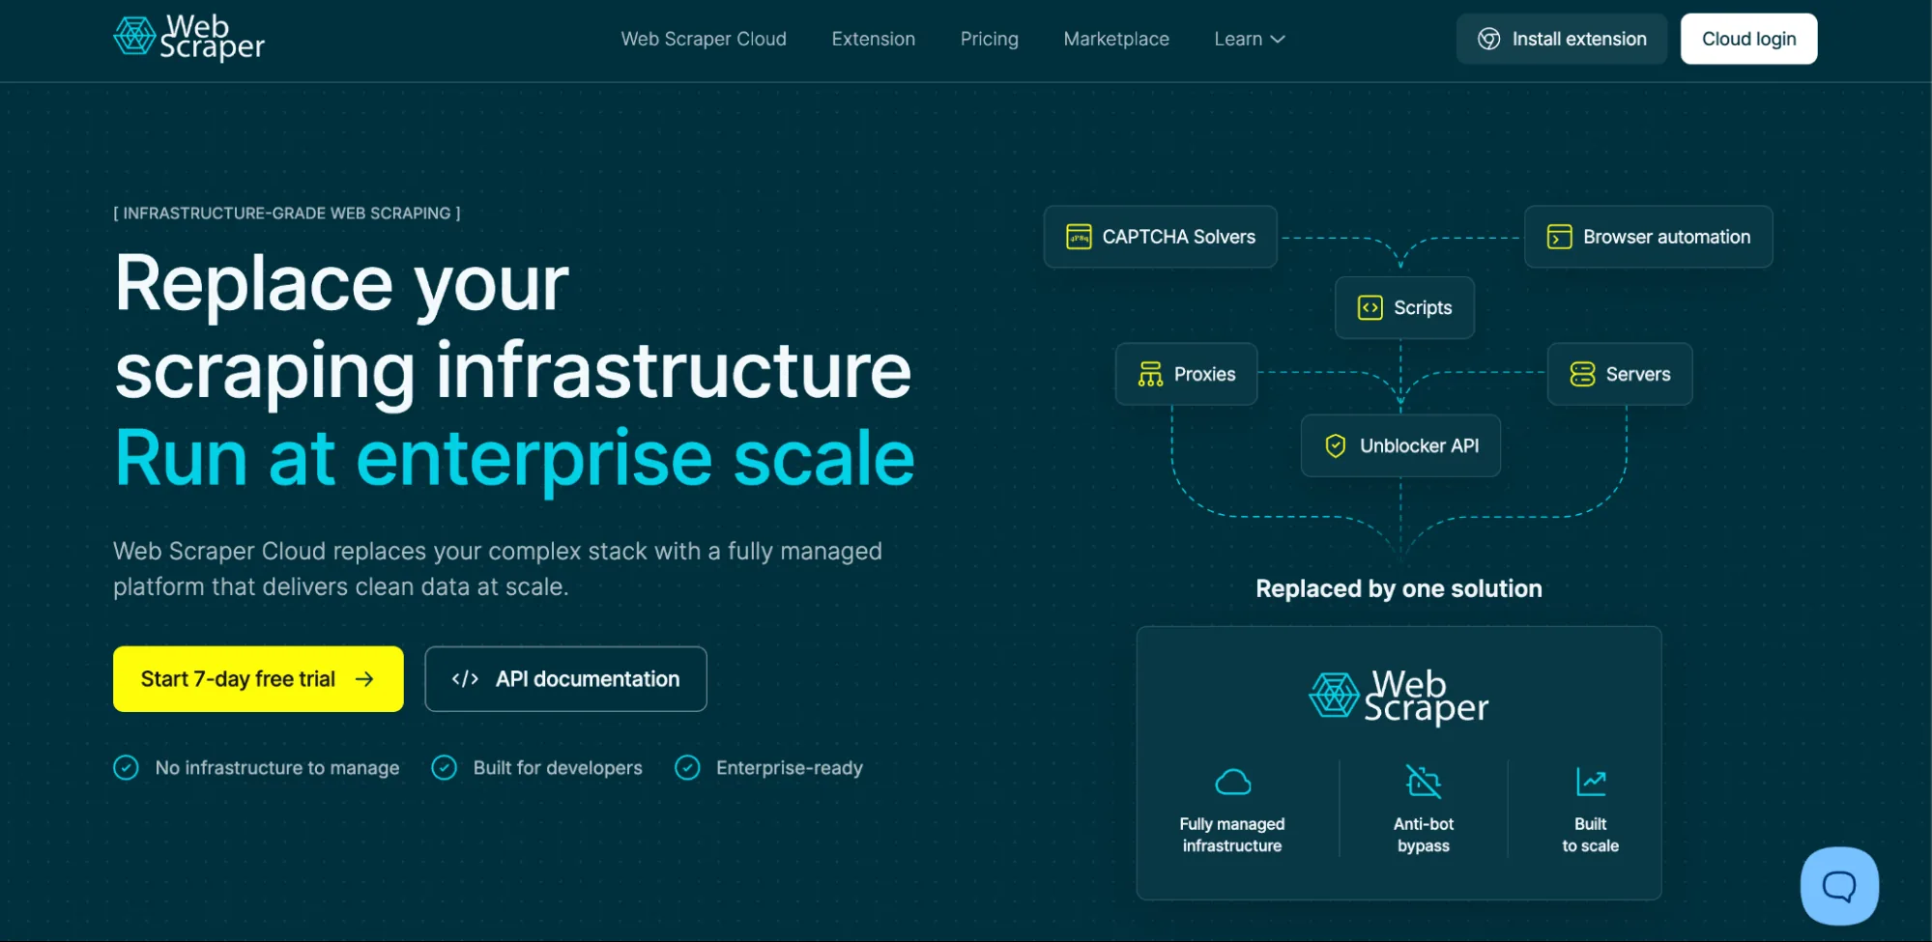Click the 'Enterprise-ready' text
This screenshot has width=1932, height=942.
pyautogui.click(x=790, y=768)
